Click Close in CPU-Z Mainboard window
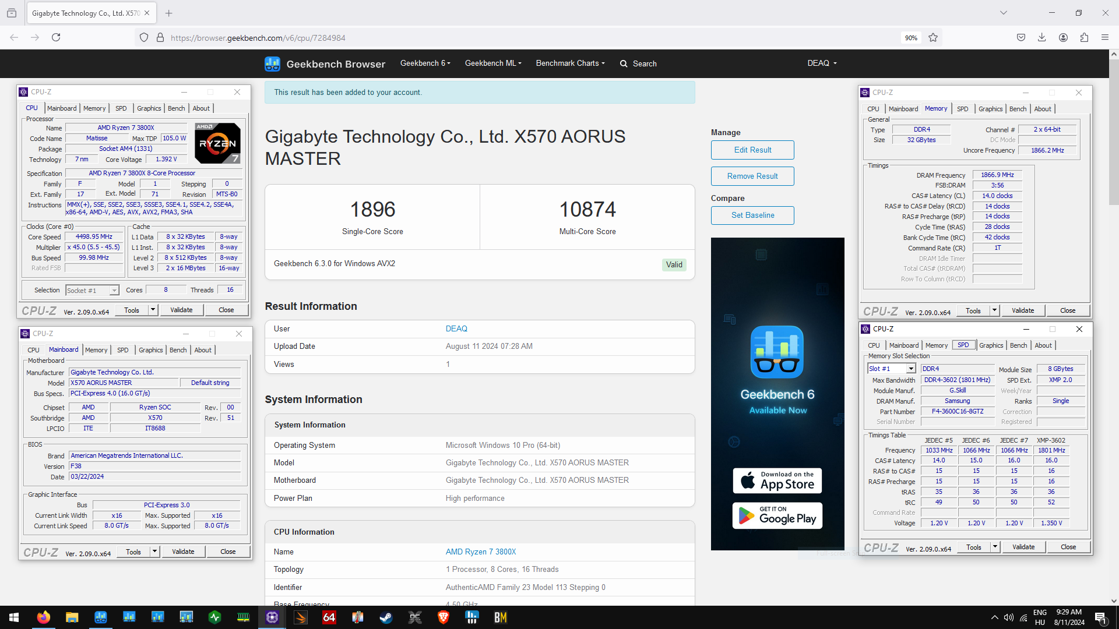 (228, 552)
